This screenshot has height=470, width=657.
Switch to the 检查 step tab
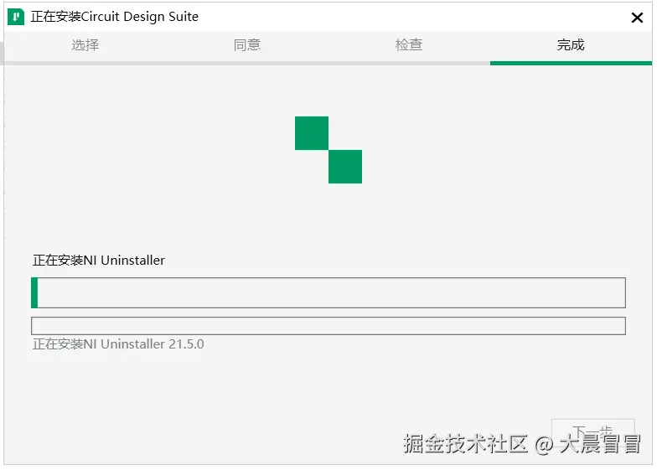(409, 45)
